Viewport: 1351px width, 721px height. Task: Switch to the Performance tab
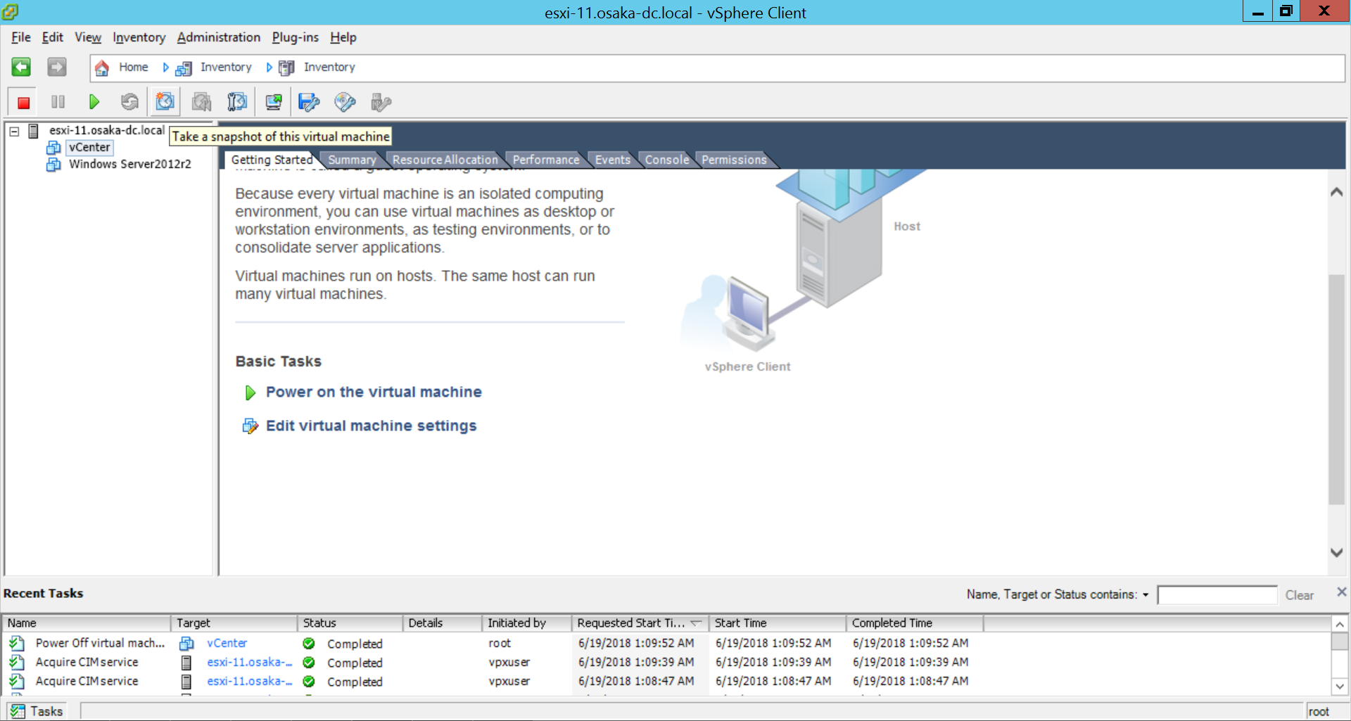[546, 160]
